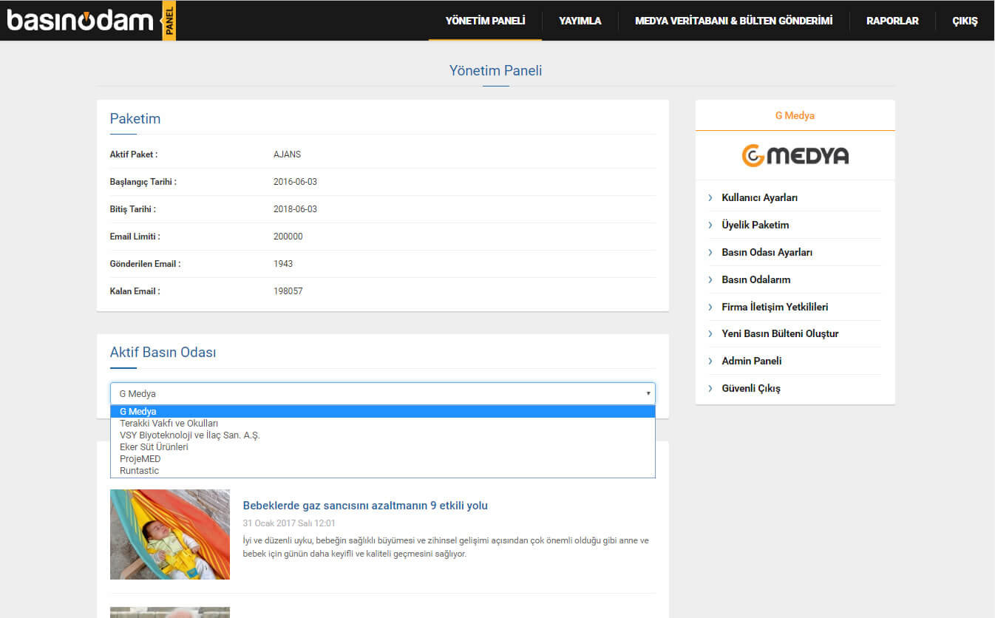Open Admin Paneli from sidebar

[x=751, y=361]
